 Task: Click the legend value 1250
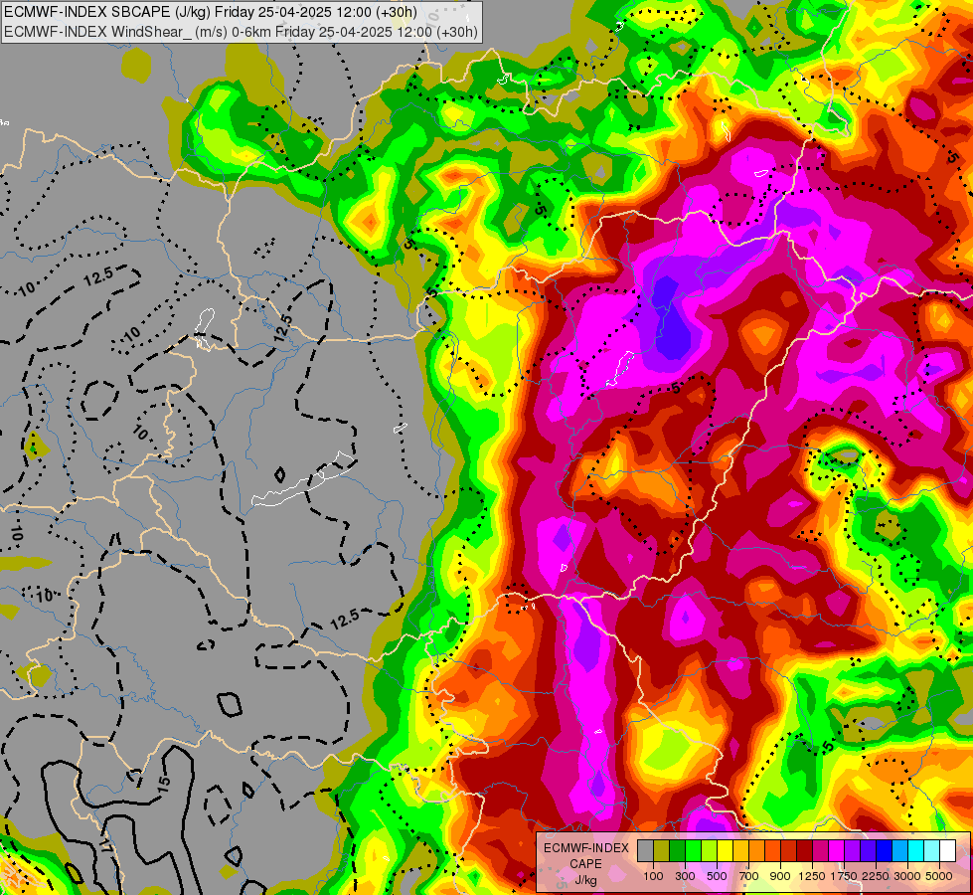click(812, 876)
